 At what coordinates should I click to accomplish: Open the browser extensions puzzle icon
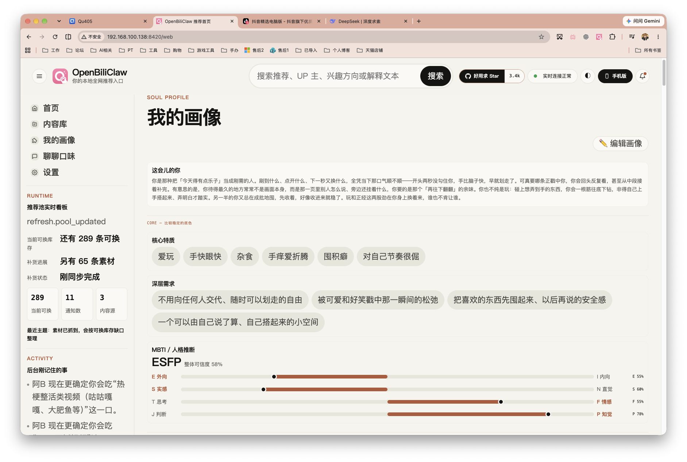(612, 37)
